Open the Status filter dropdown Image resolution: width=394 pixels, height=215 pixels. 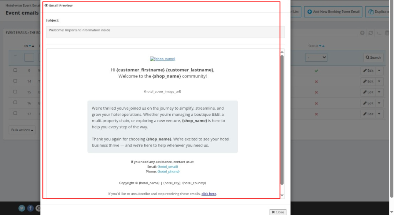tap(316, 57)
